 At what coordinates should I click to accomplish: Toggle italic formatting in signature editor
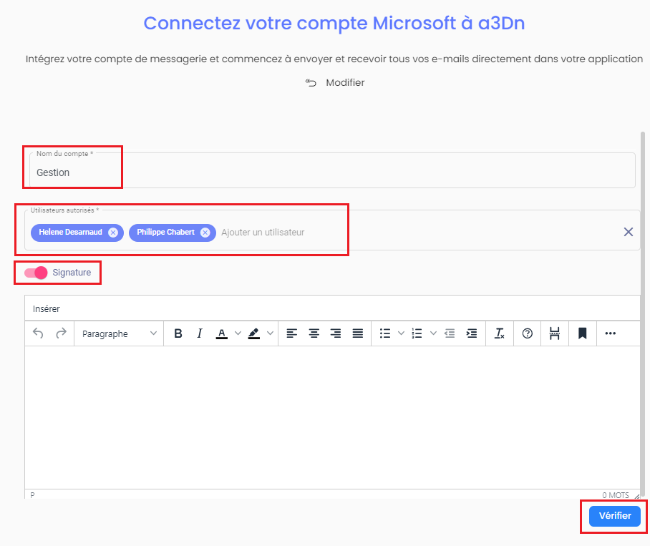pyautogui.click(x=200, y=333)
